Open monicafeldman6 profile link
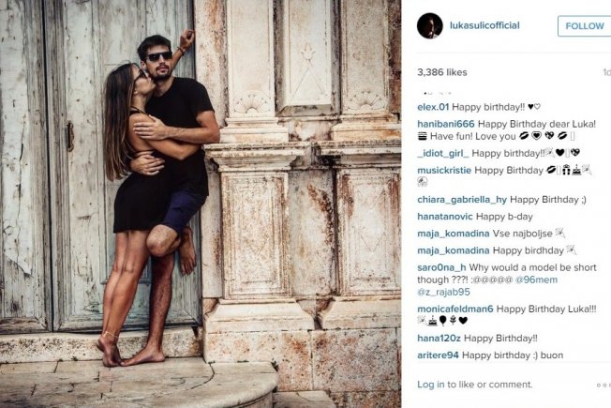The height and width of the screenshot is (408, 611). [455, 309]
